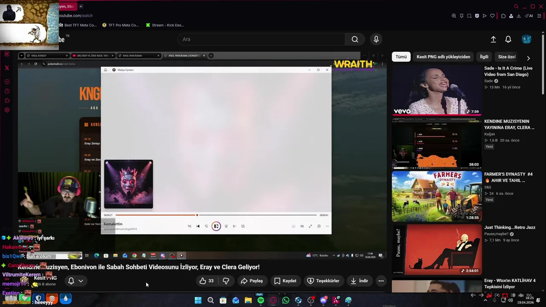Click the Teşekkürler button

(323, 281)
